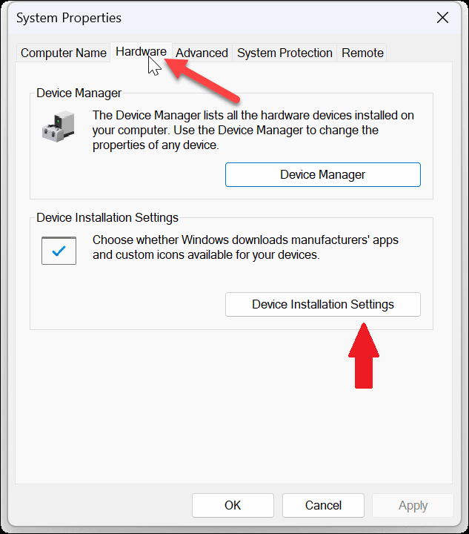This screenshot has height=534, width=469.
Task: Open the Advanced tab
Action: pyautogui.click(x=202, y=53)
